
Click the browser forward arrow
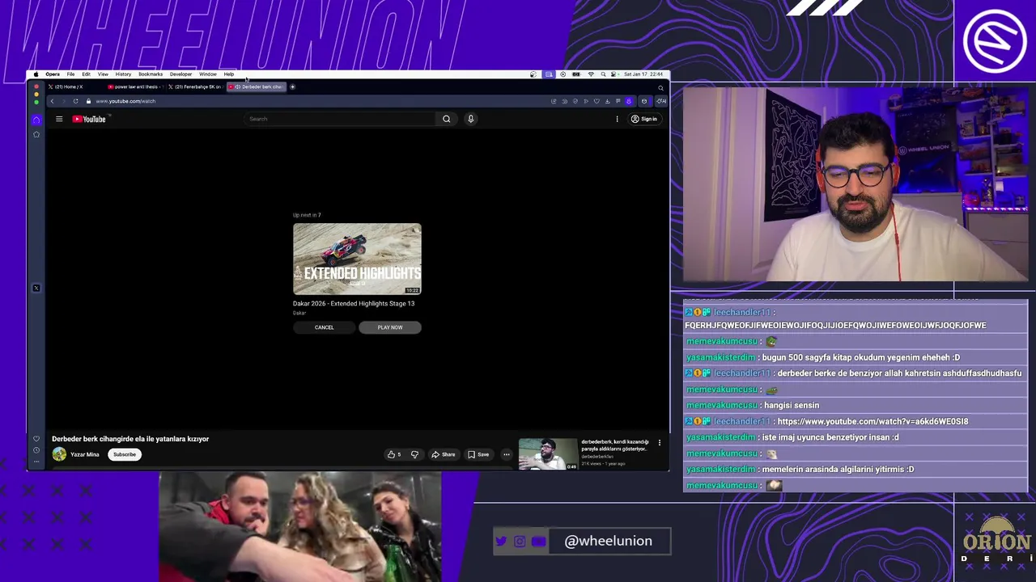(63, 101)
